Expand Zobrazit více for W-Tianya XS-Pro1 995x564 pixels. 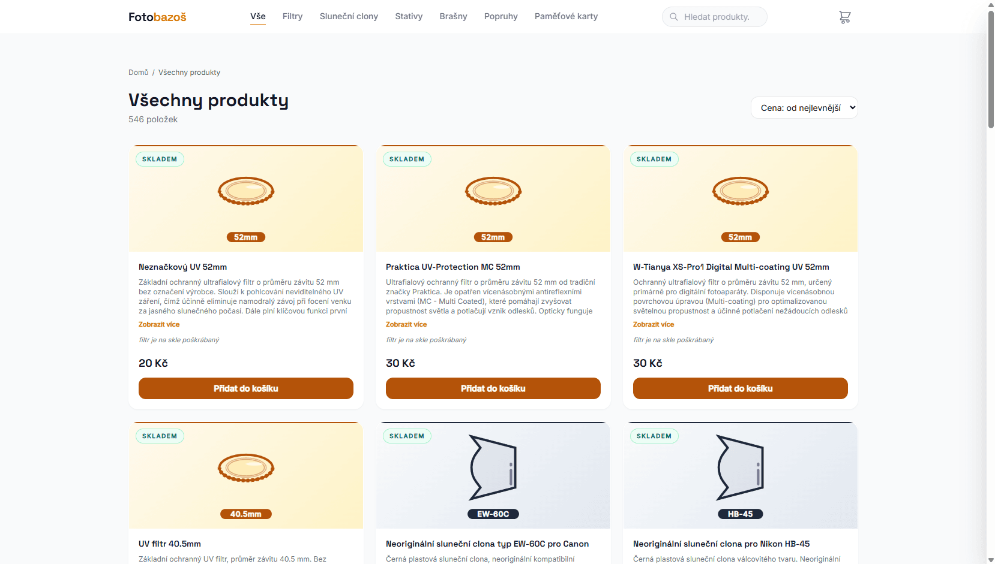[654, 324]
